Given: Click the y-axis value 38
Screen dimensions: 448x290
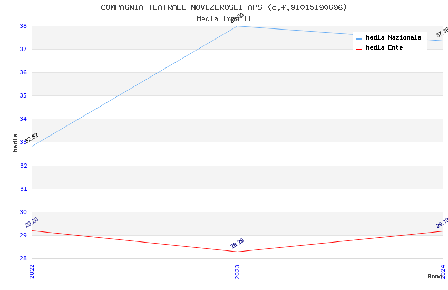Looking at the screenshot, I should (x=23, y=26).
